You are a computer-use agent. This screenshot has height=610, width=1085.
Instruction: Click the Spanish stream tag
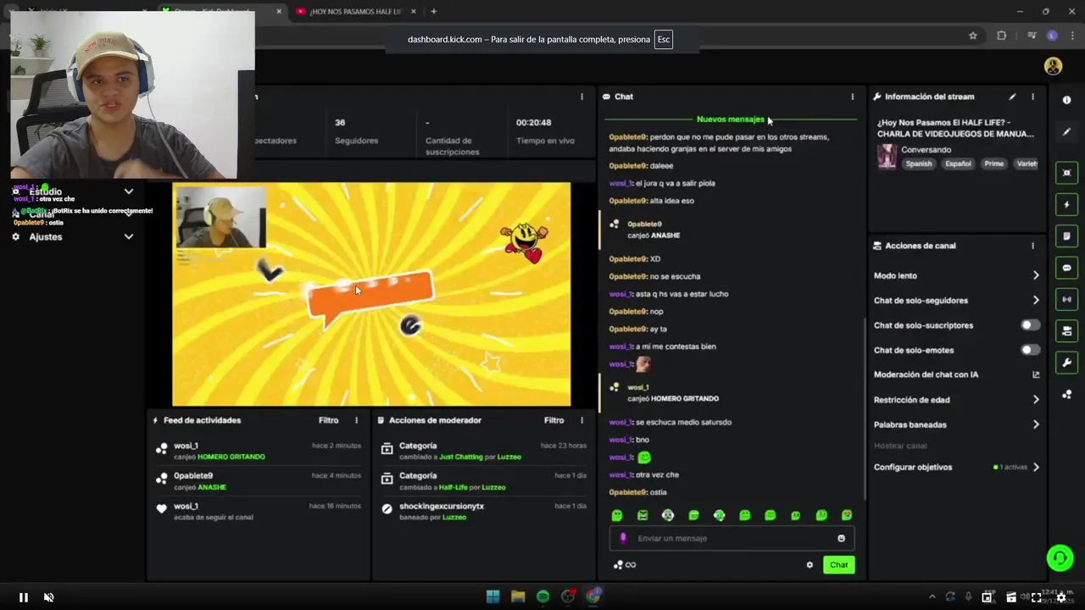tap(918, 164)
